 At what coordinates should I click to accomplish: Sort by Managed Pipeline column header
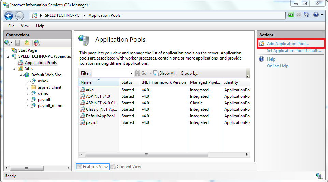[205, 82]
